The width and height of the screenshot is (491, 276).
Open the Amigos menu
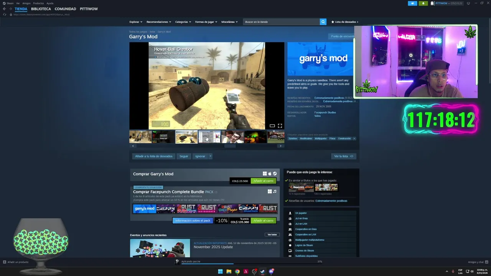pos(26,3)
